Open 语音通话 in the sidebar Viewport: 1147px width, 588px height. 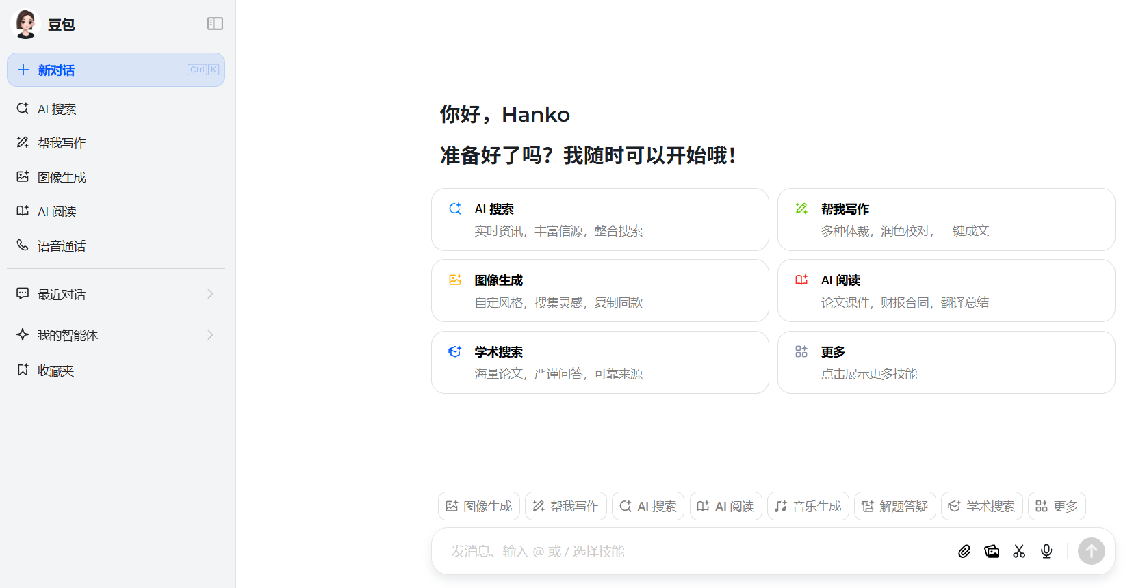[116, 245]
